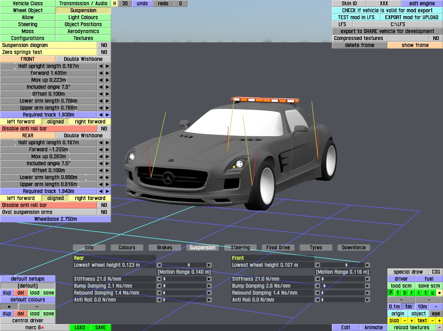The width and height of the screenshot is (443, 331).
Task: Increase rear Max up 0.263m value
Action: [x=108, y=156]
